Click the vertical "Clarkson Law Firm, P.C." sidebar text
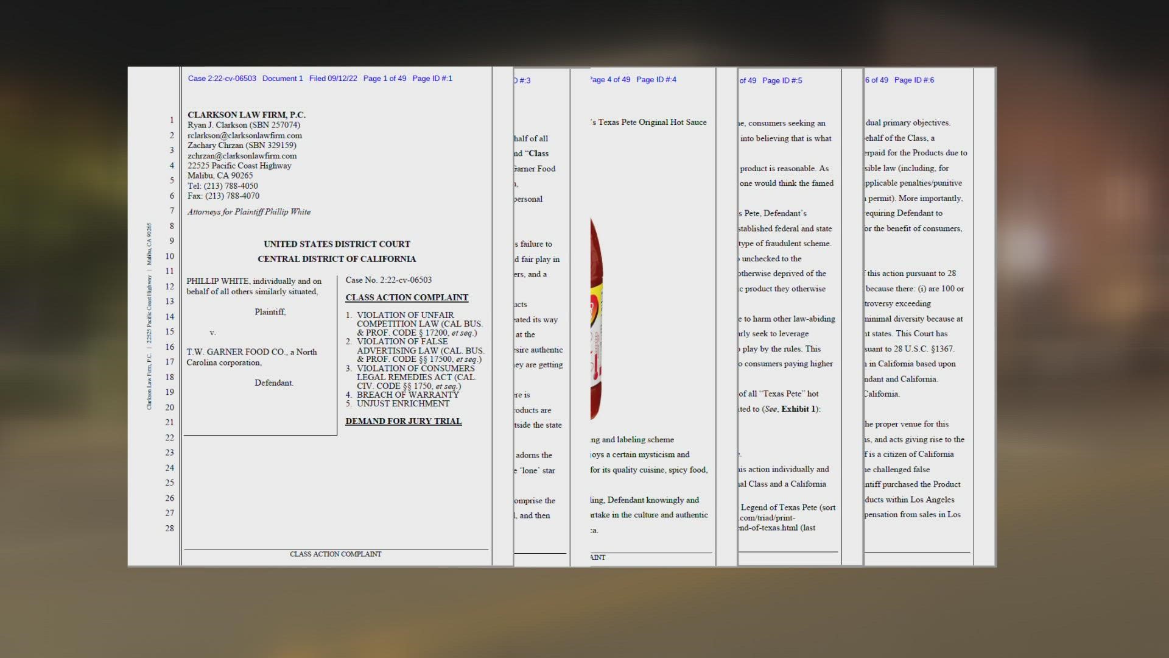The image size is (1169, 658). [x=149, y=381]
